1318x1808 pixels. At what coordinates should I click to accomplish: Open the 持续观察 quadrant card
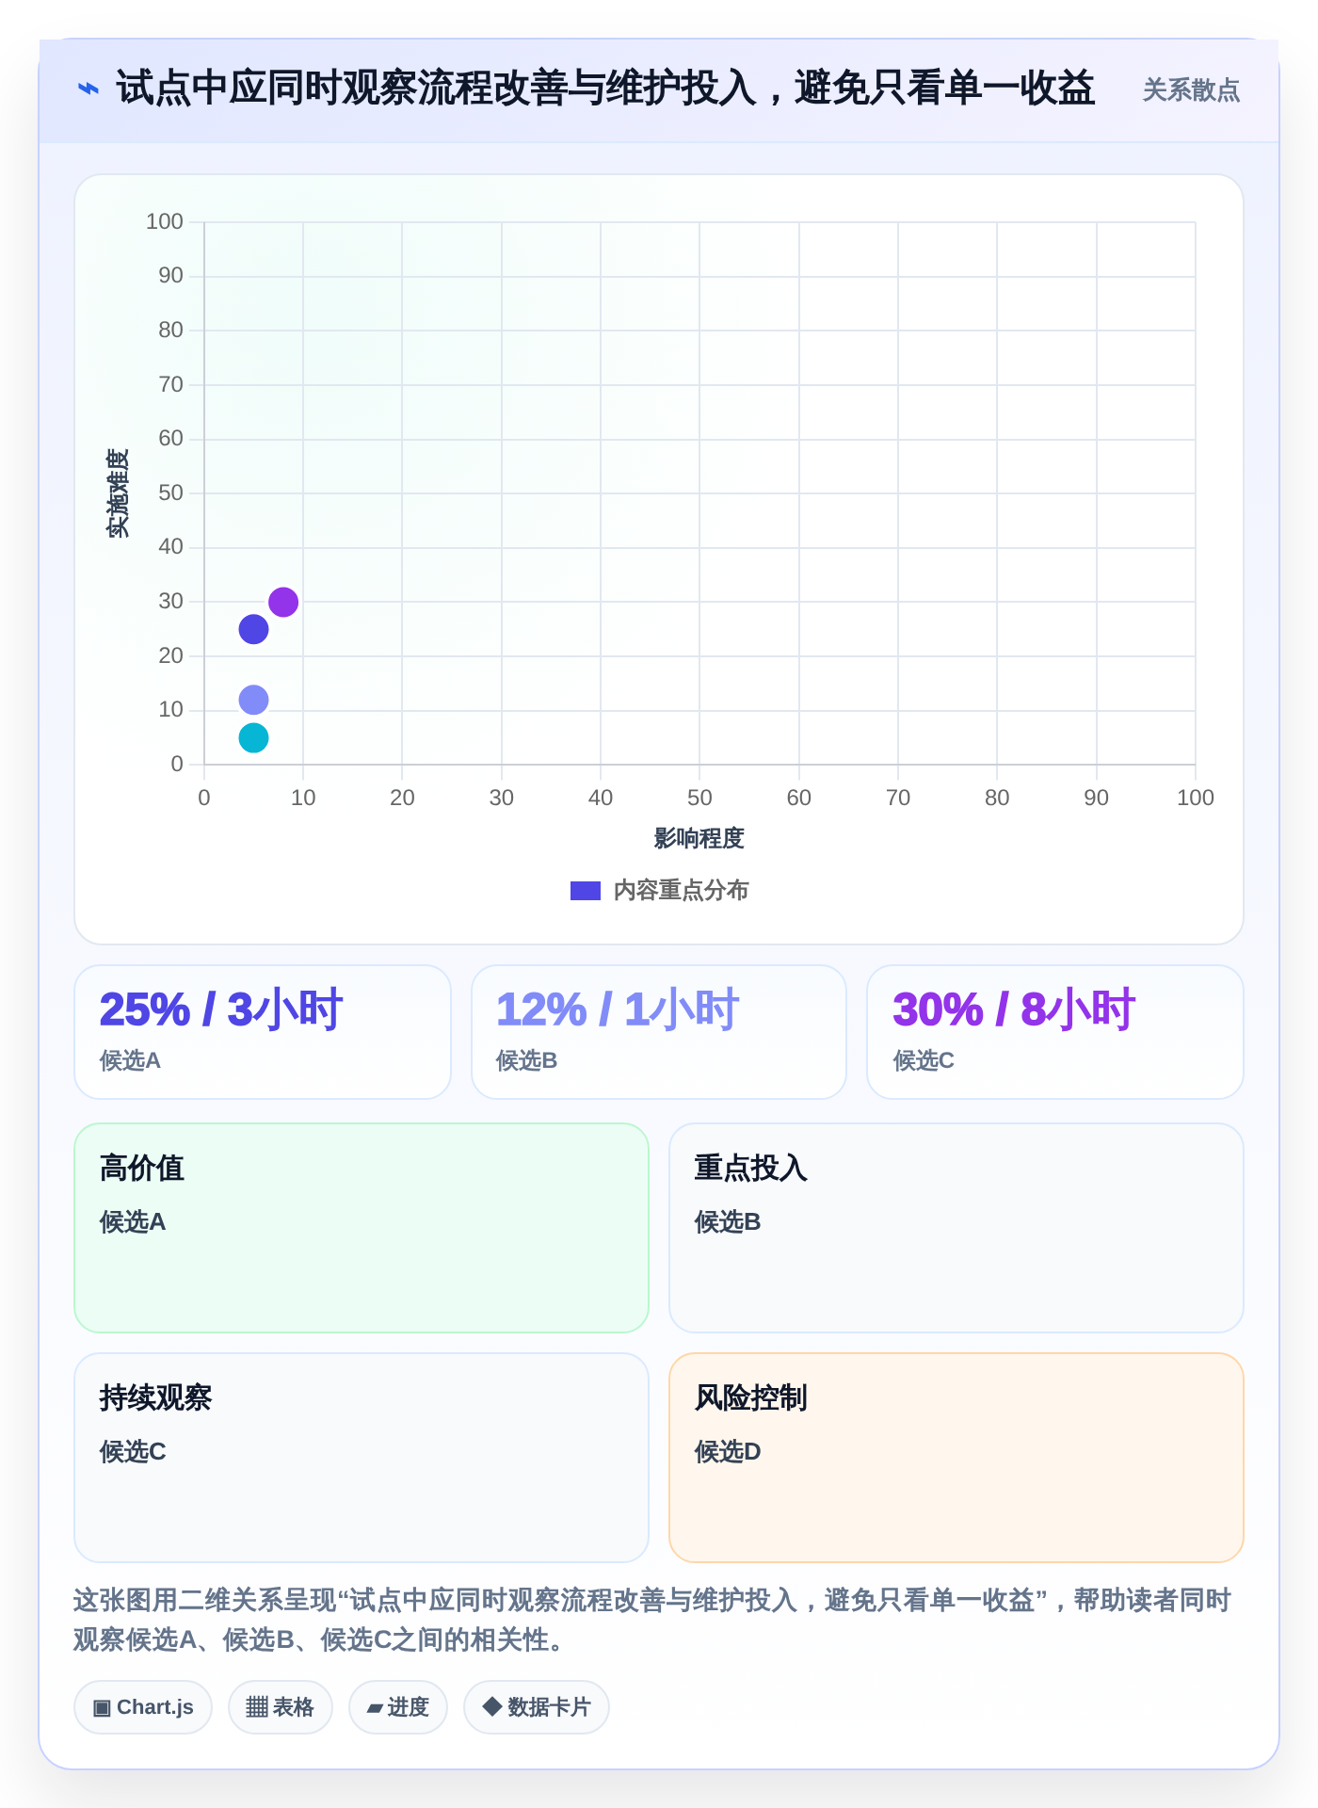click(x=362, y=1458)
